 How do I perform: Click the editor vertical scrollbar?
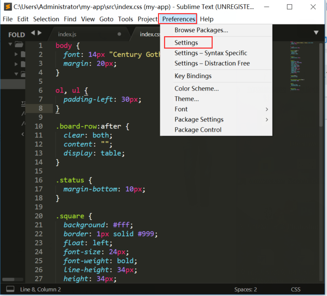click(x=321, y=84)
